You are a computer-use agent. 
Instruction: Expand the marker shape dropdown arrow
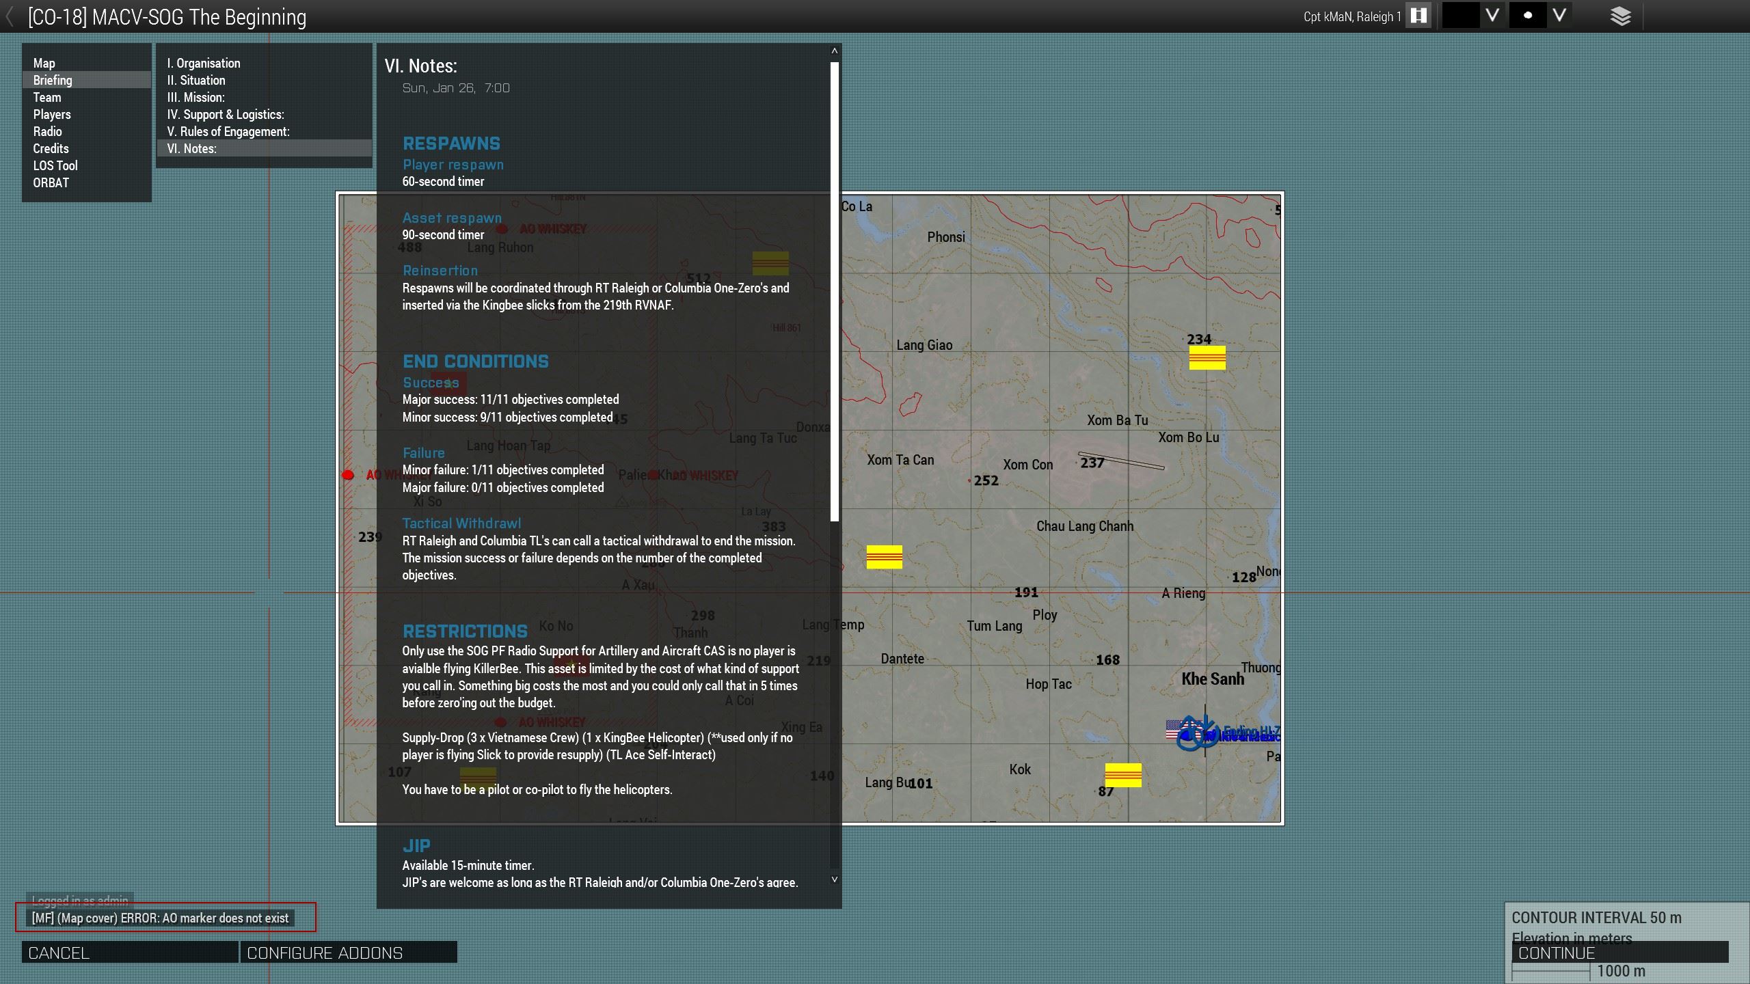pyautogui.click(x=1559, y=16)
